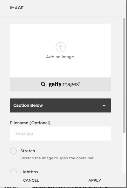
Task: Click the Lightbox option label
Action: pyautogui.click(x=30, y=172)
